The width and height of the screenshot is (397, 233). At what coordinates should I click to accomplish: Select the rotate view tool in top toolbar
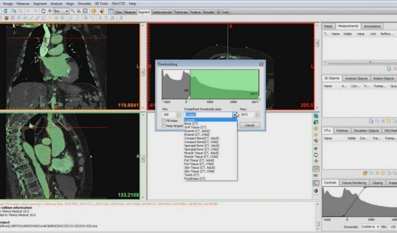(x=43, y=11)
